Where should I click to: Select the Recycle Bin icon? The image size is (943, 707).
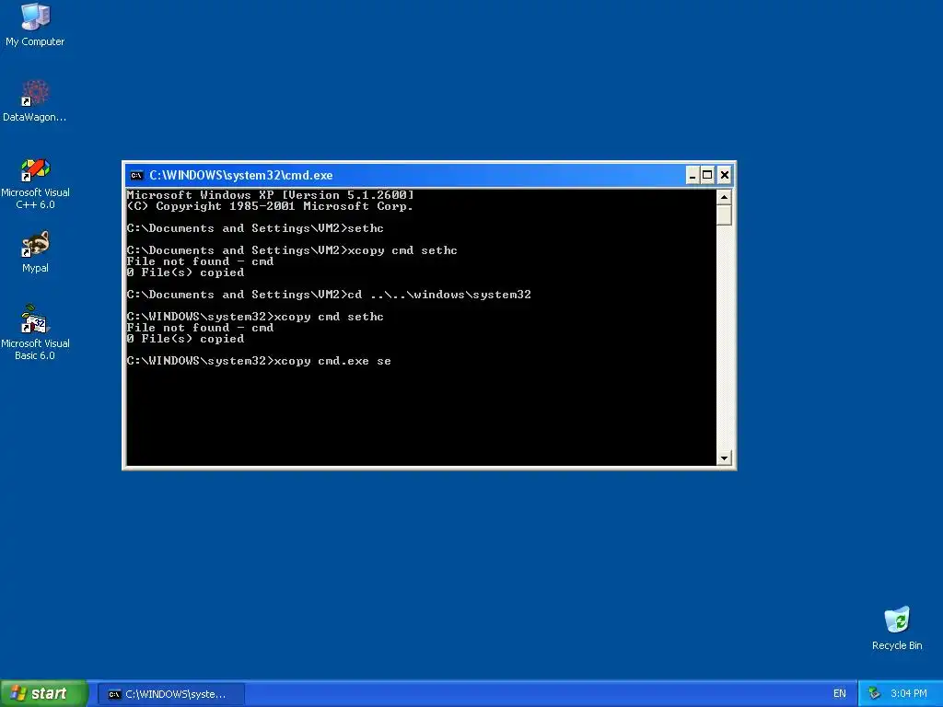(x=897, y=628)
